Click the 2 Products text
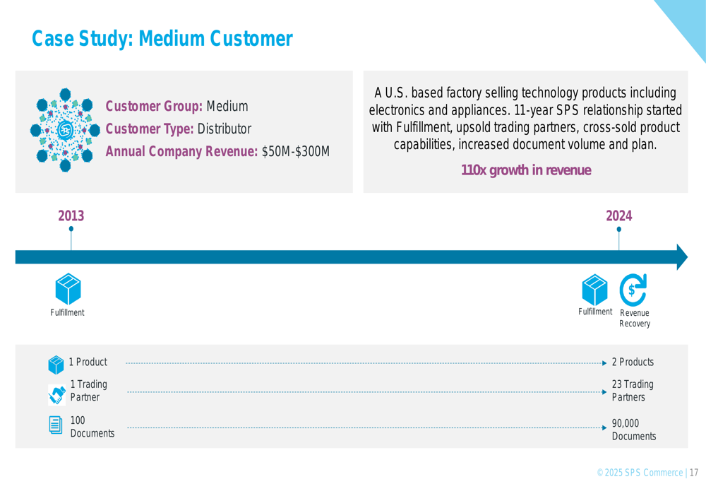The width and height of the screenshot is (706, 484). 633,362
